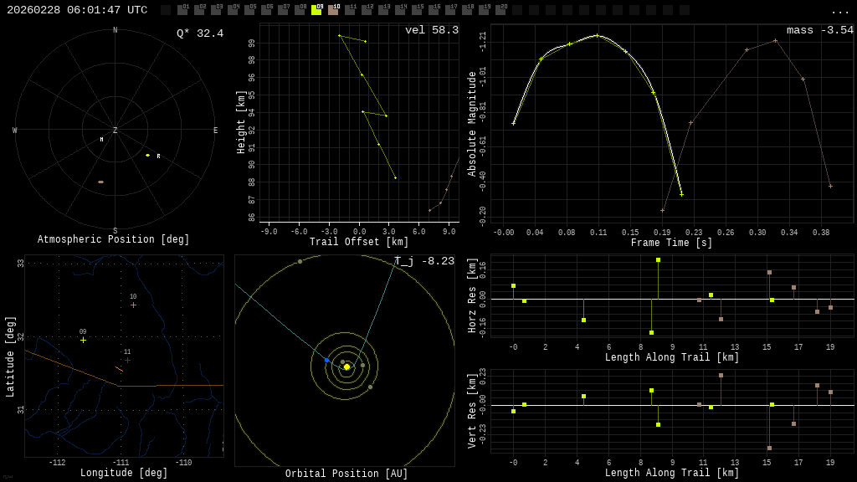Click station 09 marker on the map
This screenshot has width=857, height=482.
[83, 340]
